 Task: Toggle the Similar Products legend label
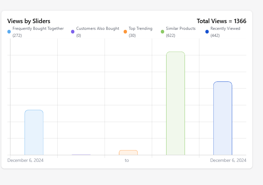pyautogui.click(x=181, y=29)
